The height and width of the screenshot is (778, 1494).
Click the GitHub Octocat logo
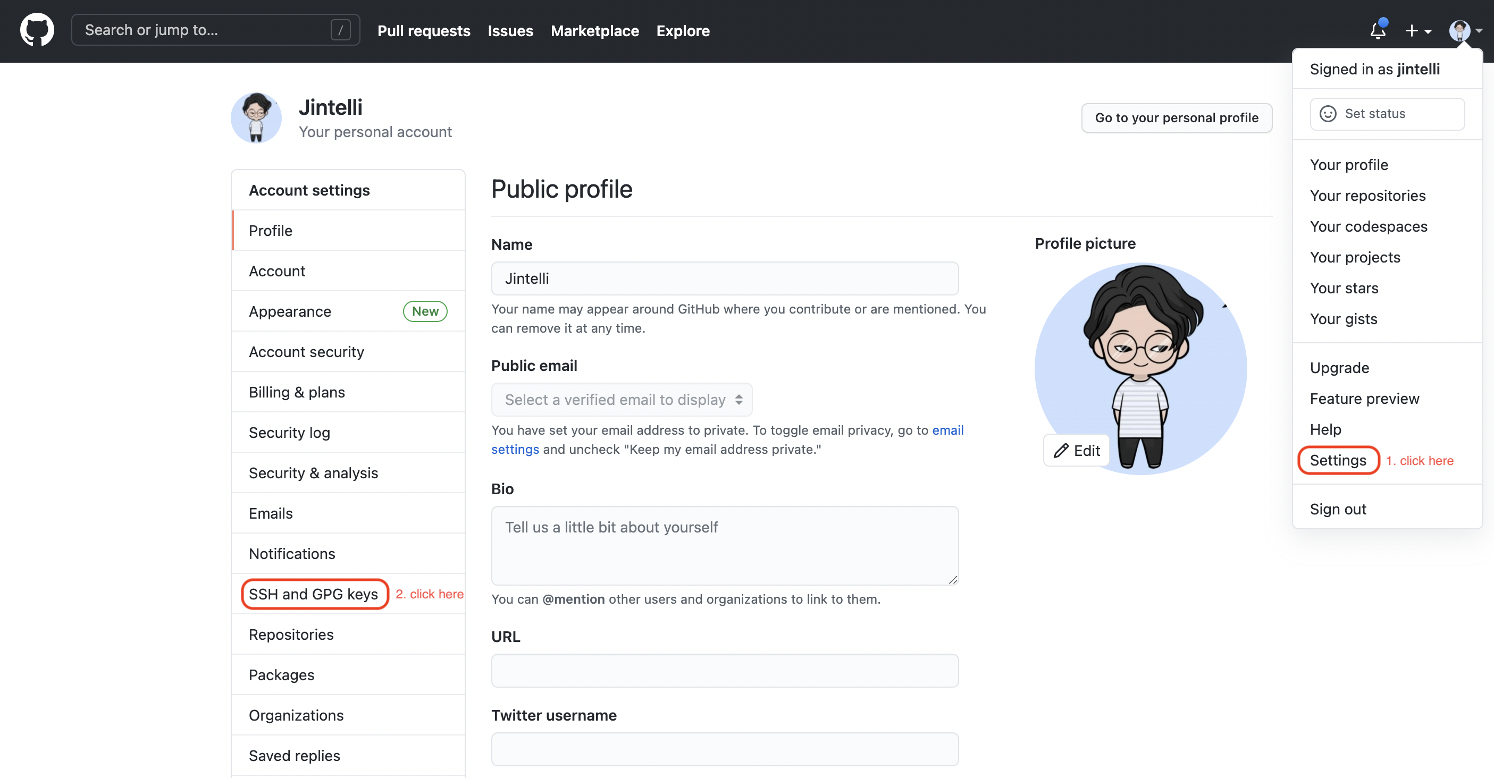click(x=37, y=30)
